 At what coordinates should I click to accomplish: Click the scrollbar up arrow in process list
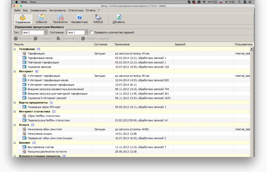tap(252, 49)
